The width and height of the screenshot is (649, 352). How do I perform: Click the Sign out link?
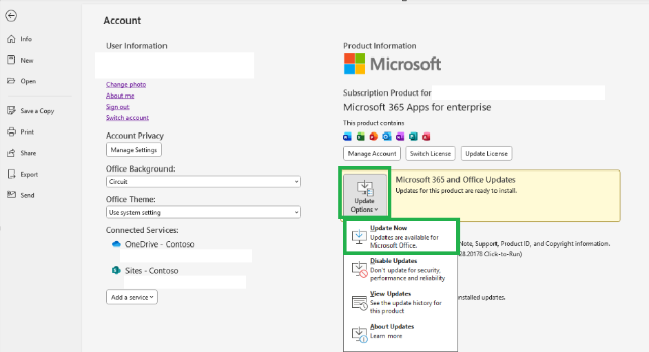coord(118,107)
